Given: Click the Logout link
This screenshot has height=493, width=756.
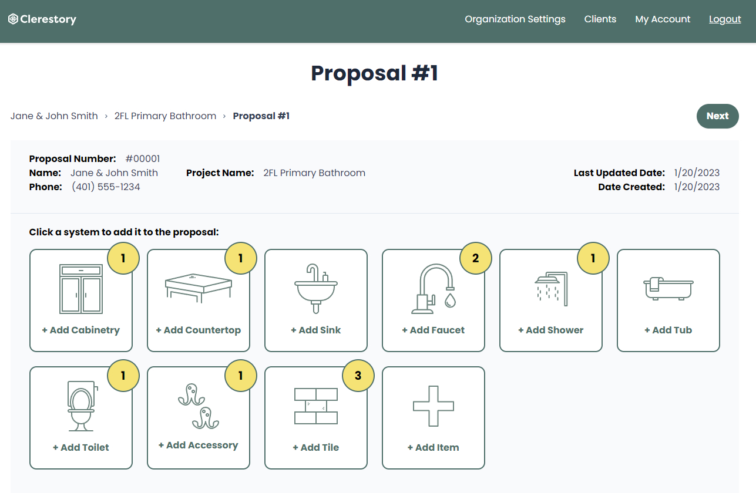Looking at the screenshot, I should [x=725, y=19].
